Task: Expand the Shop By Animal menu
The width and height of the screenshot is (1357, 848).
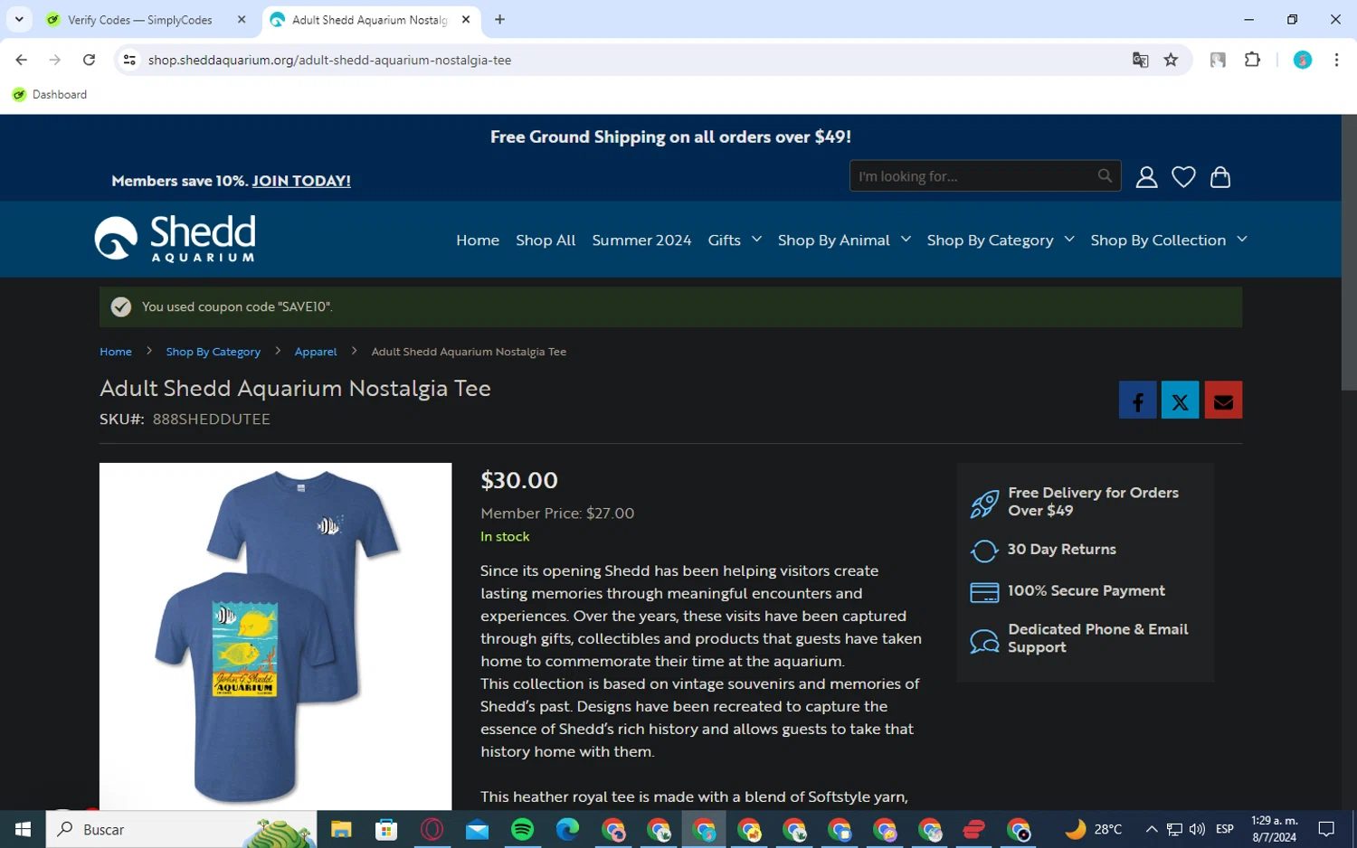Action: click(844, 240)
